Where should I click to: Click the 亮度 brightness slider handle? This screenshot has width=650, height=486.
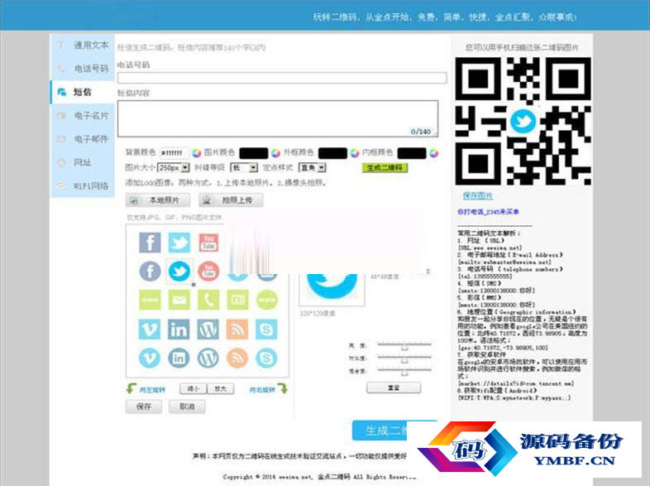pyautogui.click(x=404, y=346)
